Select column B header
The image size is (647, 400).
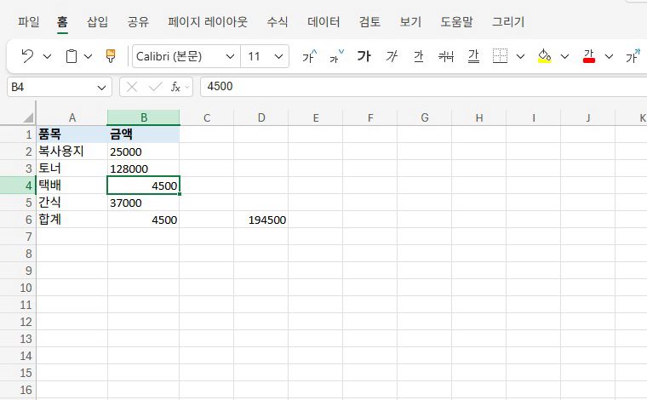tap(144, 118)
